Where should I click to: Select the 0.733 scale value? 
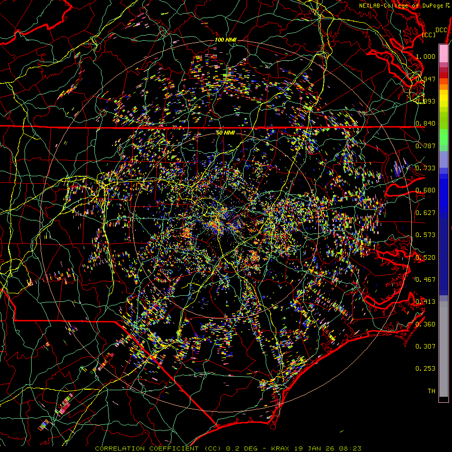(425, 168)
